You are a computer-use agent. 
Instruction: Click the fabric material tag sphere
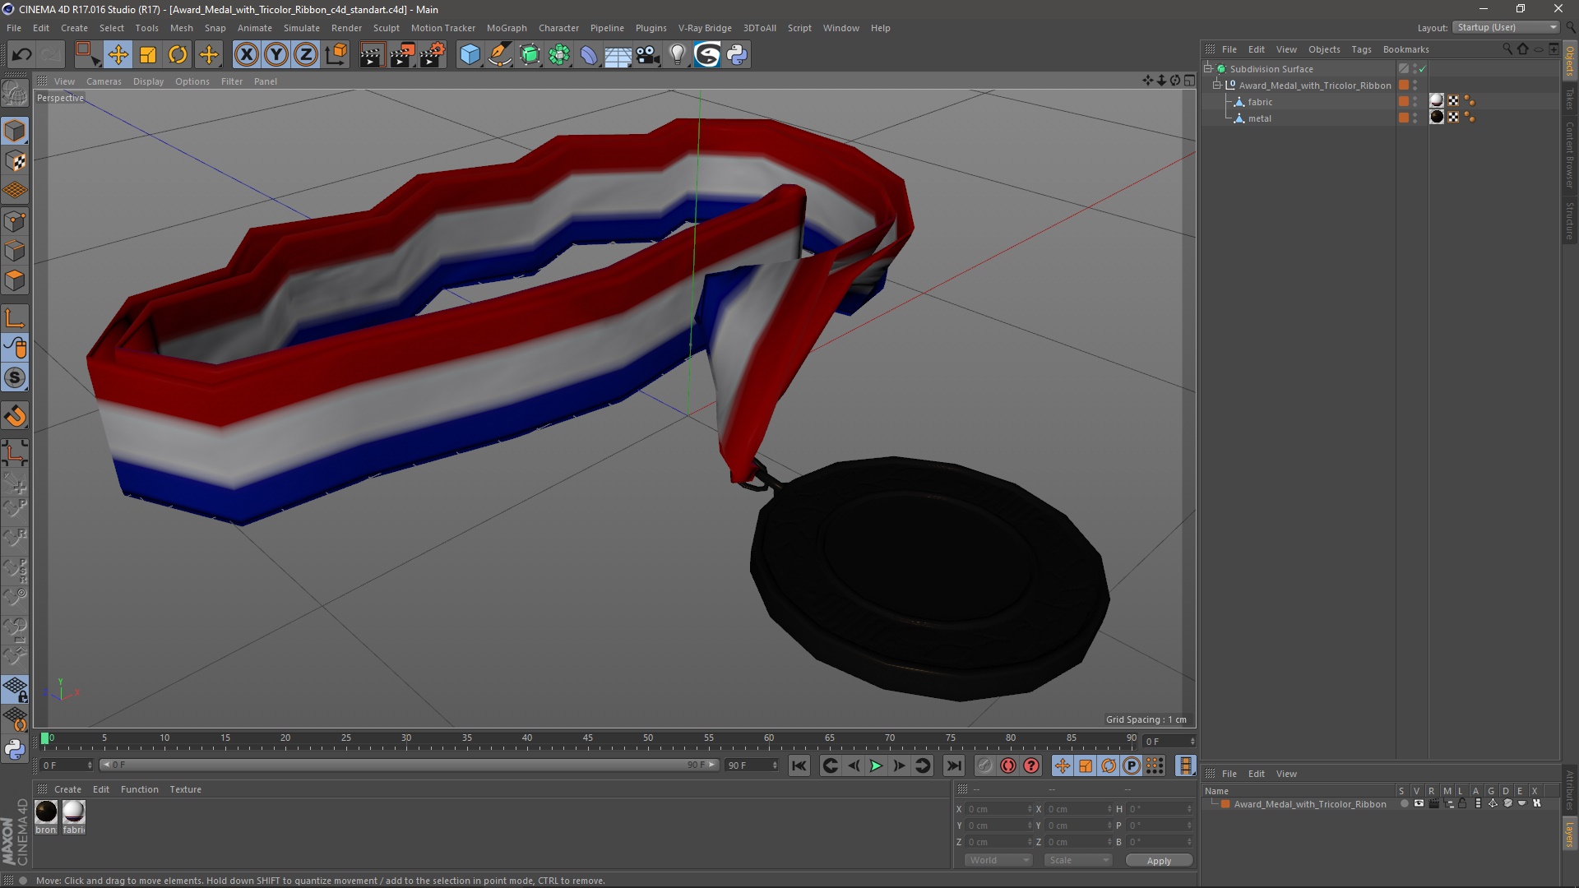coord(1437,101)
